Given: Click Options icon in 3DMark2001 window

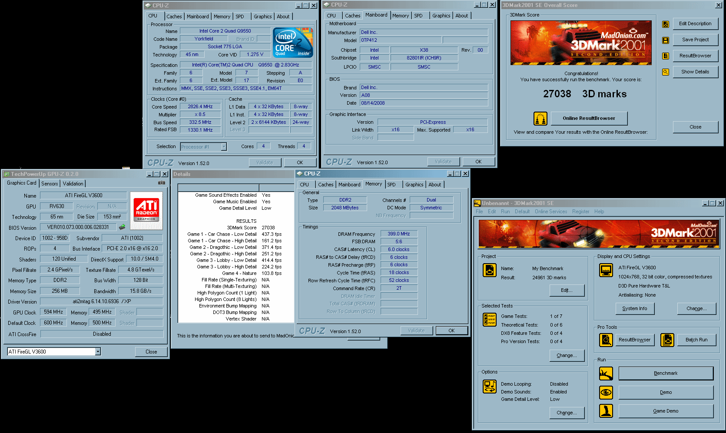Looking at the screenshot, I should pyautogui.click(x=490, y=387).
